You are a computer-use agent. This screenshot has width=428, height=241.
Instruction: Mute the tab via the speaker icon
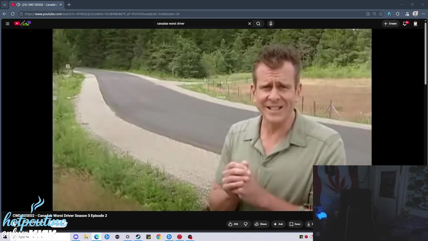tap(18, 5)
